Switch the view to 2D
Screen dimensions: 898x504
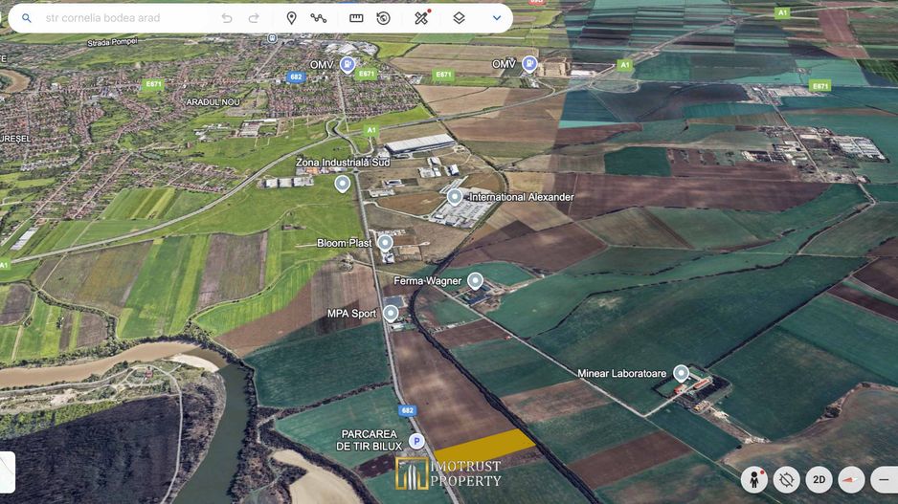[x=819, y=479]
